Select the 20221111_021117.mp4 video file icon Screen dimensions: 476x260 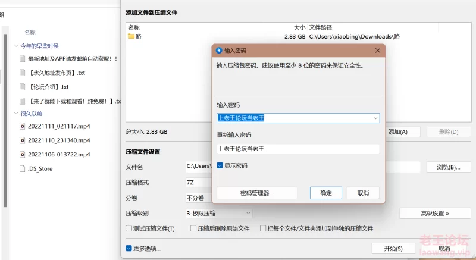pos(22,126)
